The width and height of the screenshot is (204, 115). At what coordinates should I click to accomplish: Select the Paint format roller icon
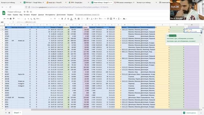pyautogui.click(x=13, y=19)
